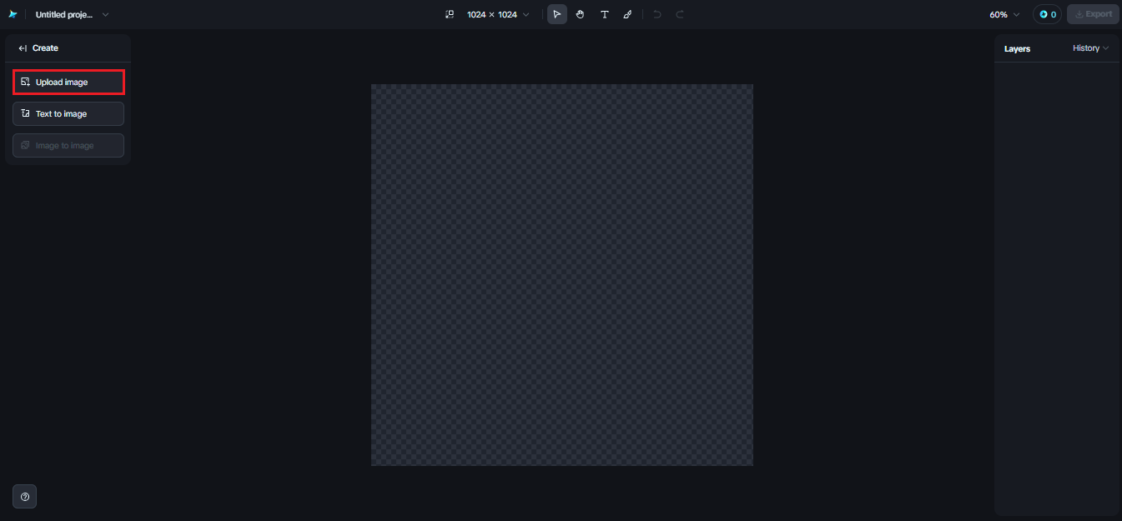
Task: Choose the Text tool
Action: click(604, 14)
